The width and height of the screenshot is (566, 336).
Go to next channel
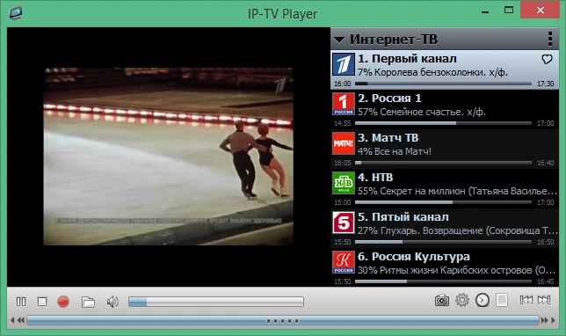tap(544, 300)
